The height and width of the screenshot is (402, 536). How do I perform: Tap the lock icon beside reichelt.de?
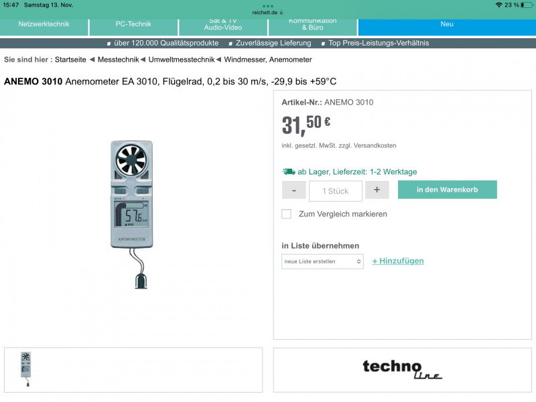coord(281,13)
